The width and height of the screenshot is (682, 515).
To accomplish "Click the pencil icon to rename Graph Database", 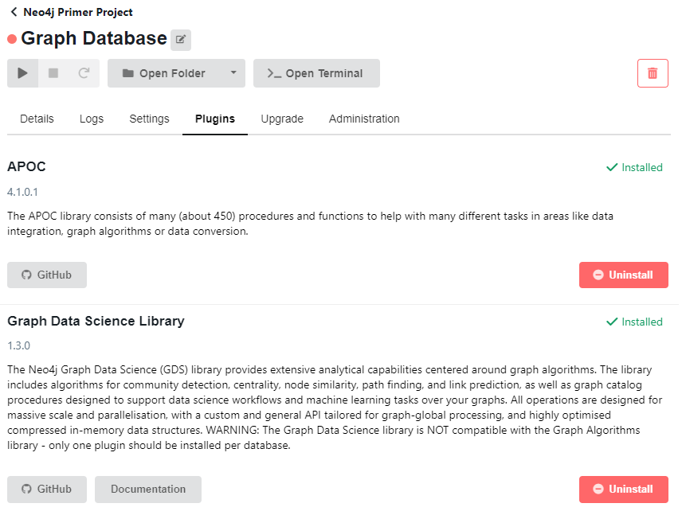I will click(x=180, y=39).
